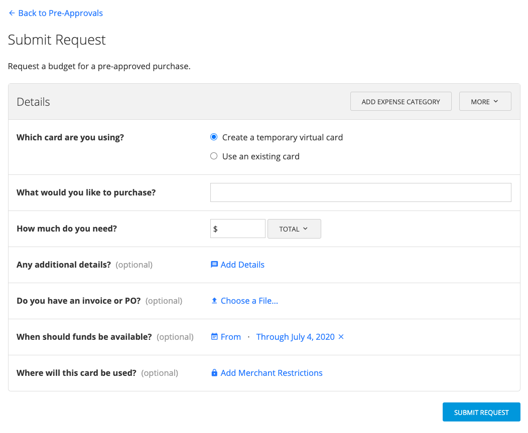Viewport: 528px width, 433px height.
Task: Select Create a temporary virtual card
Action: [x=214, y=137]
